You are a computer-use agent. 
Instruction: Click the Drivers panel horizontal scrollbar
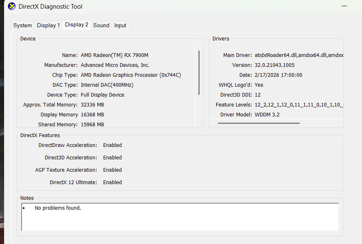coord(258,123)
